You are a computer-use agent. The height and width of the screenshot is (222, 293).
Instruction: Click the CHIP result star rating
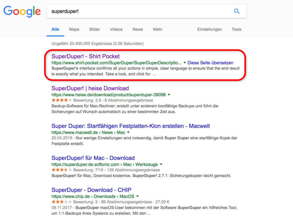(x=62, y=202)
